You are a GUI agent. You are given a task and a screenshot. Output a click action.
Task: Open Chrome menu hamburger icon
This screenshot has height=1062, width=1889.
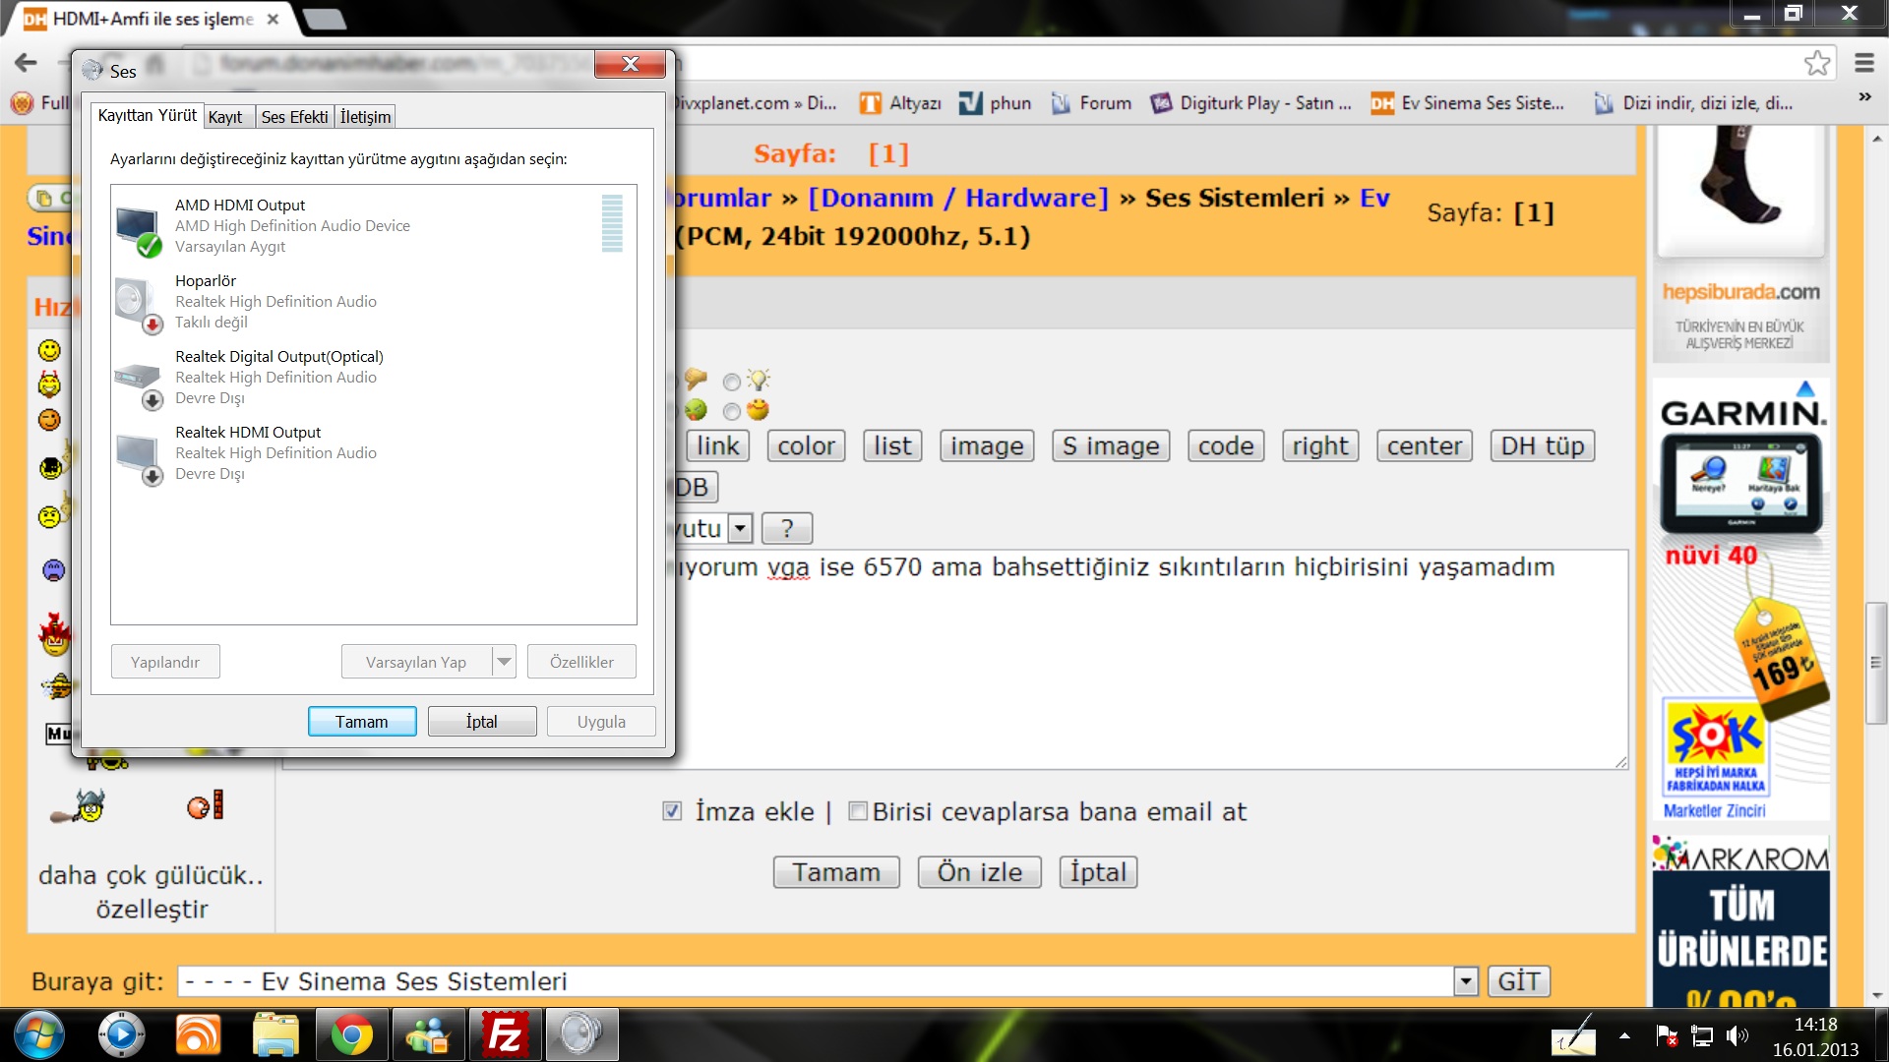(1863, 63)
